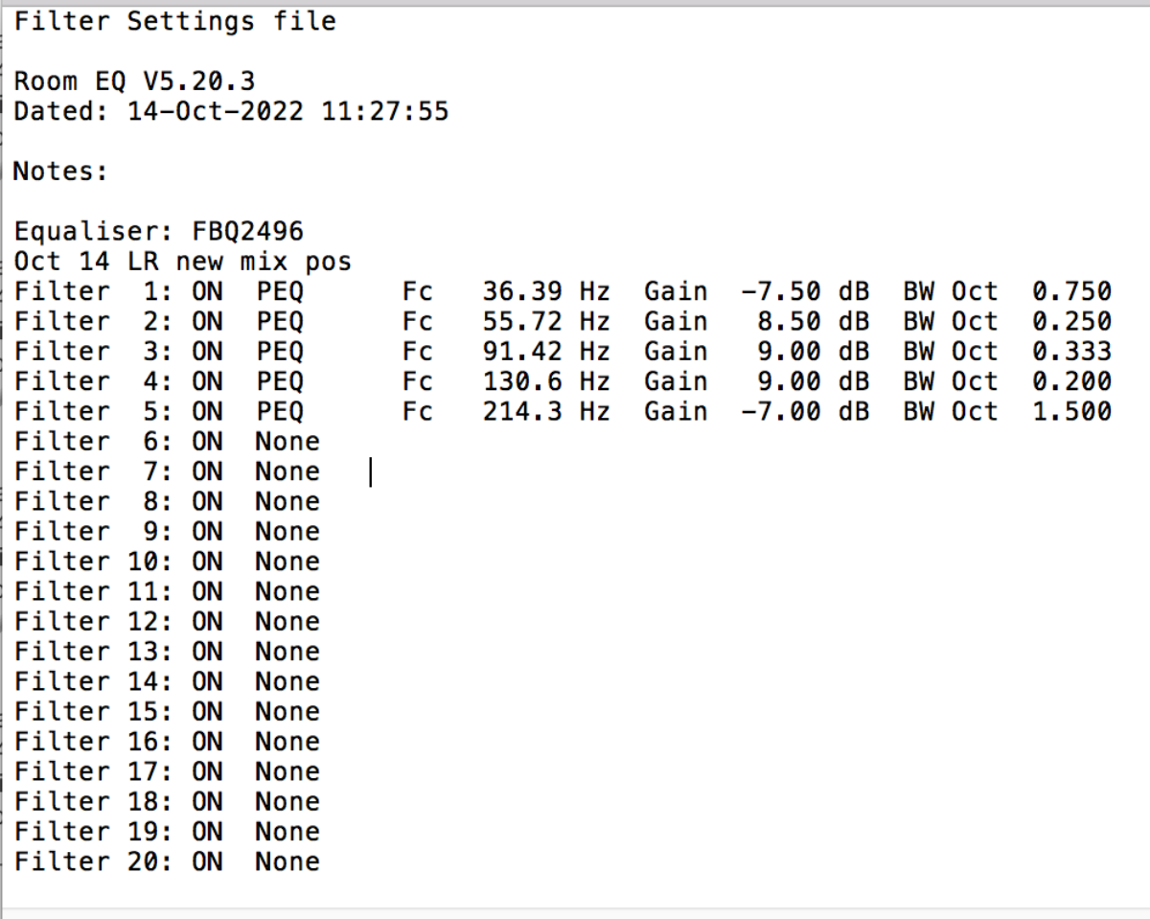Click Filter 3 bandwidth value 0.333

(x=1071, y=351)
